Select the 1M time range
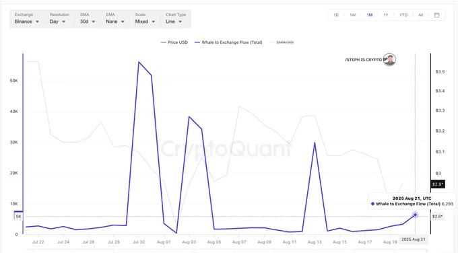Screen dimensions: 458x253 (370, 15)
